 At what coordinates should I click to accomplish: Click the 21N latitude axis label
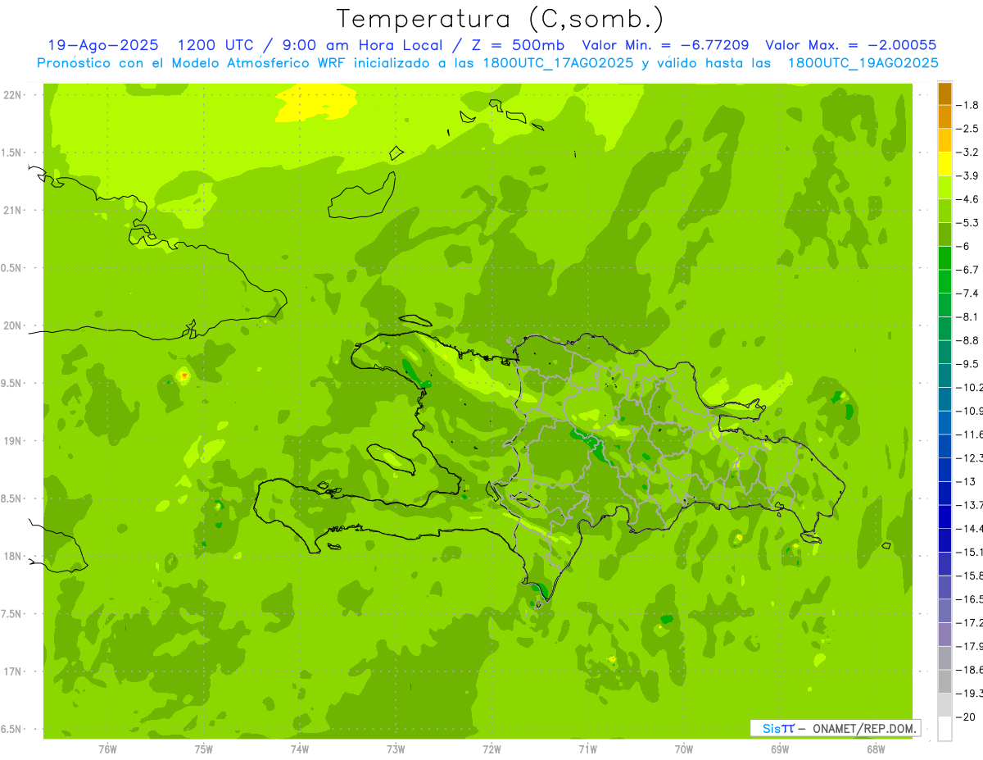coord(12,211)
